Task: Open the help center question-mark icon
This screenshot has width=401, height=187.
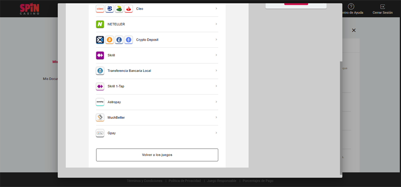Action: [x=351, y=7]
